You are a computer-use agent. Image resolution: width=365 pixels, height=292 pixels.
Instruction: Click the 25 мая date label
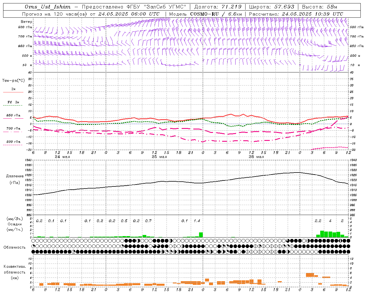click(159, 157)
